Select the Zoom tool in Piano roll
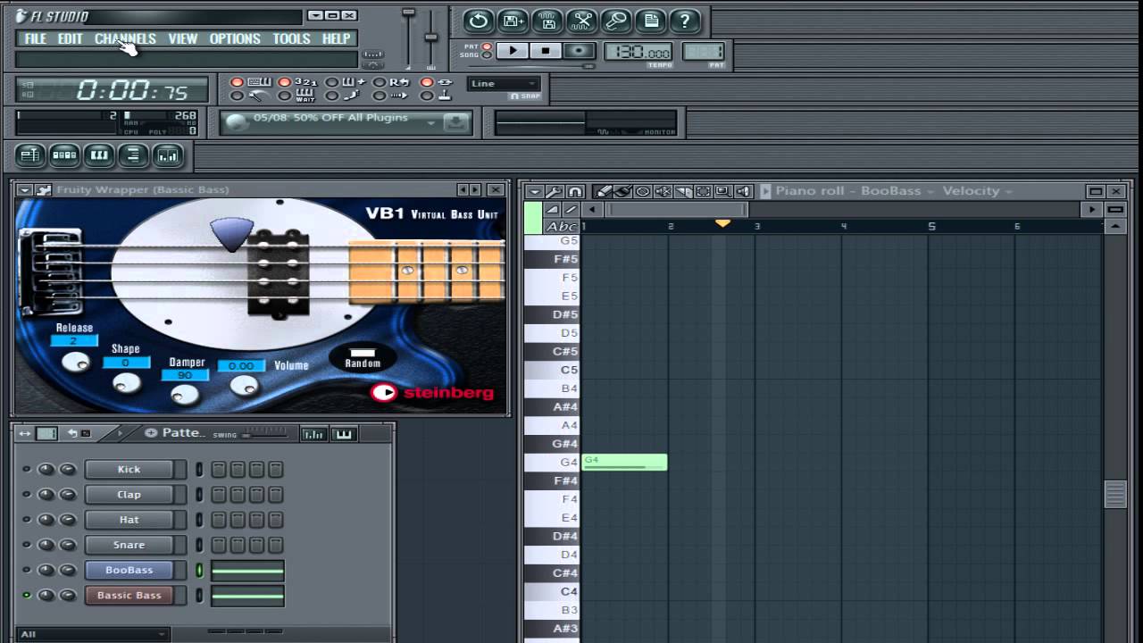The height and width of the screenshot is (643, 1143). (x=722, y=191)
